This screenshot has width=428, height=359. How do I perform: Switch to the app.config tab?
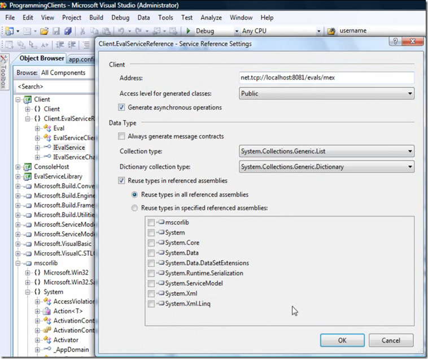point(81,59)
